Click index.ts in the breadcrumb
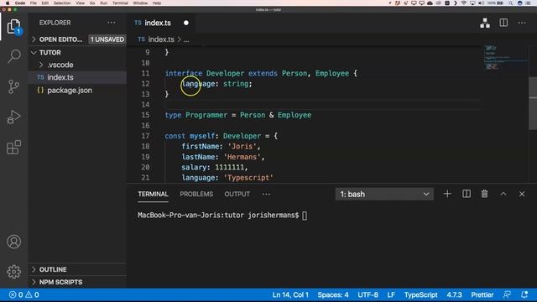This screenshot has width=537, height=302. click(161, 39)
